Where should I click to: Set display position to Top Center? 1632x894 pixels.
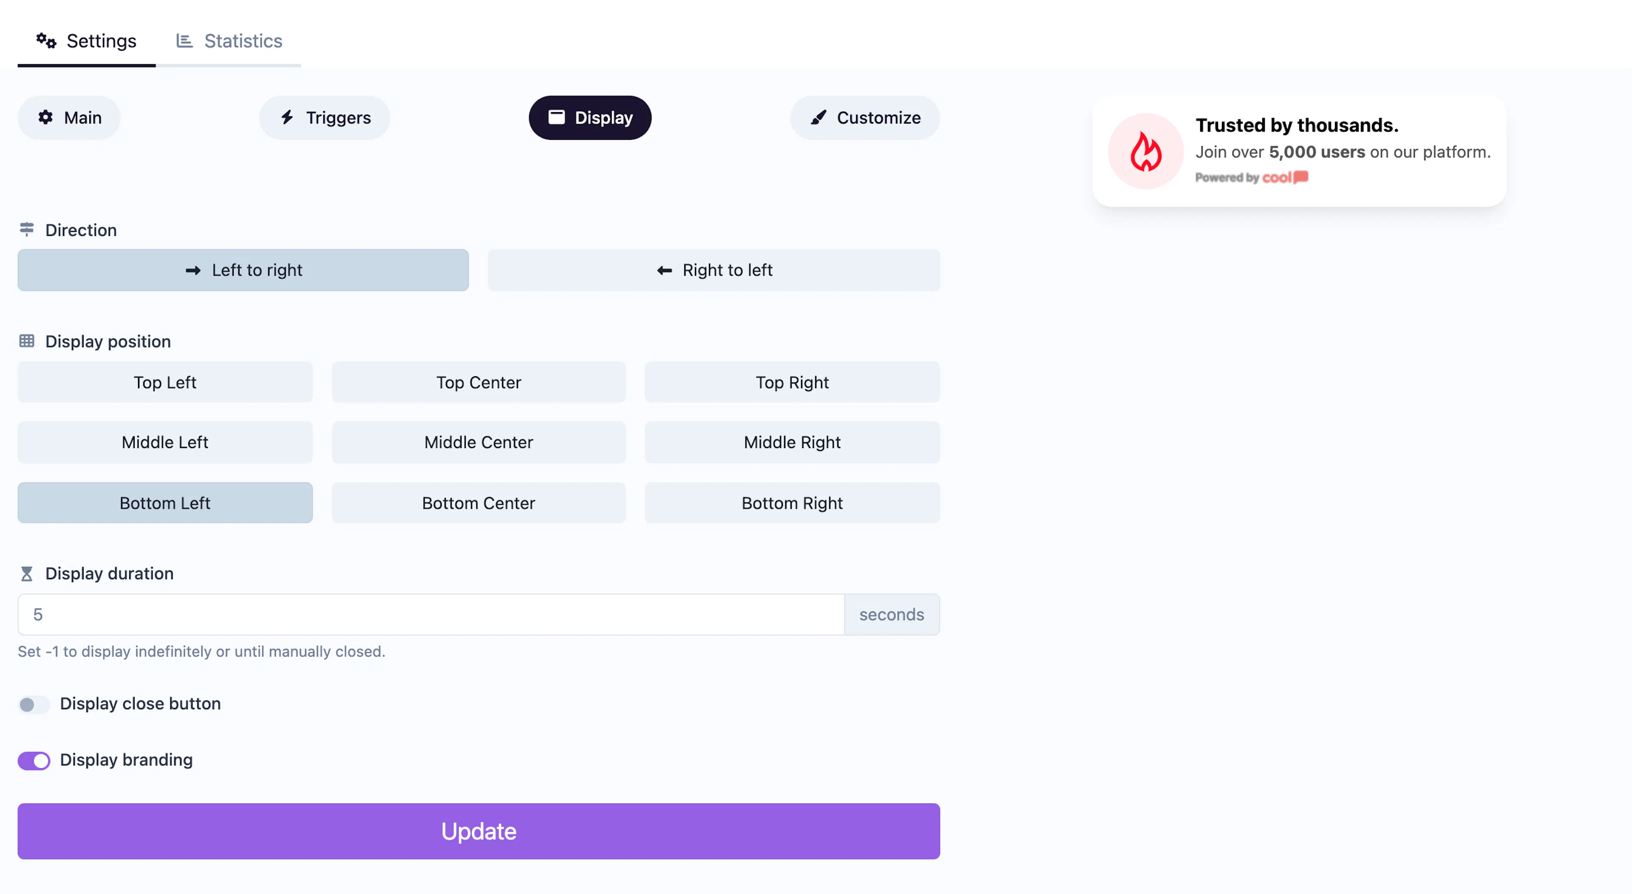[x=478, y=382]
